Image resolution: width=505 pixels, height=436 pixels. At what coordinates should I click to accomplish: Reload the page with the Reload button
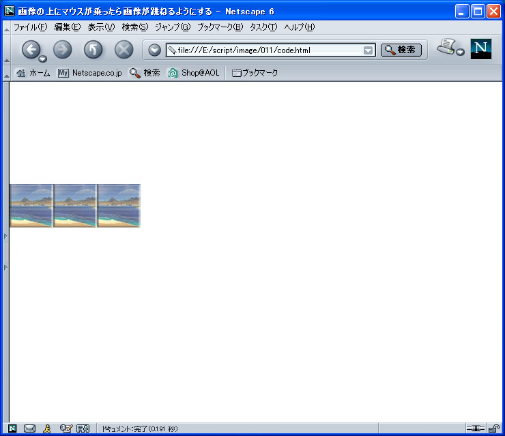coord(93,50)
